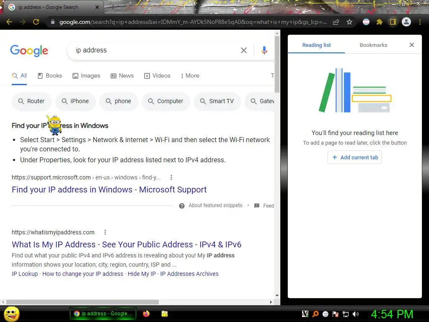Click the vertical page scrollbar thumb
Image resolution: width=429 pixels, height=322 pixels.
[x=277, y=64]
